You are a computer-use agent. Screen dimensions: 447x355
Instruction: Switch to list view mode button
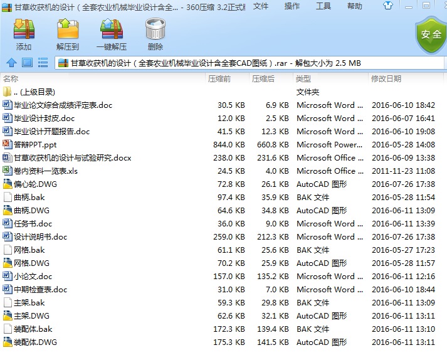click(43, 63)
